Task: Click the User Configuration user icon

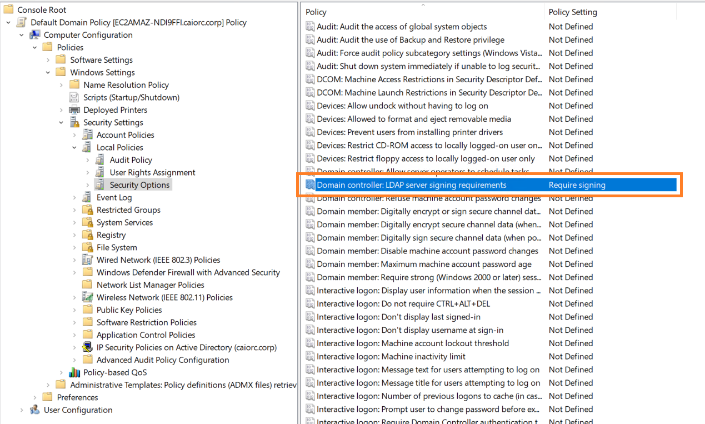Action: [x=34, y=410]
